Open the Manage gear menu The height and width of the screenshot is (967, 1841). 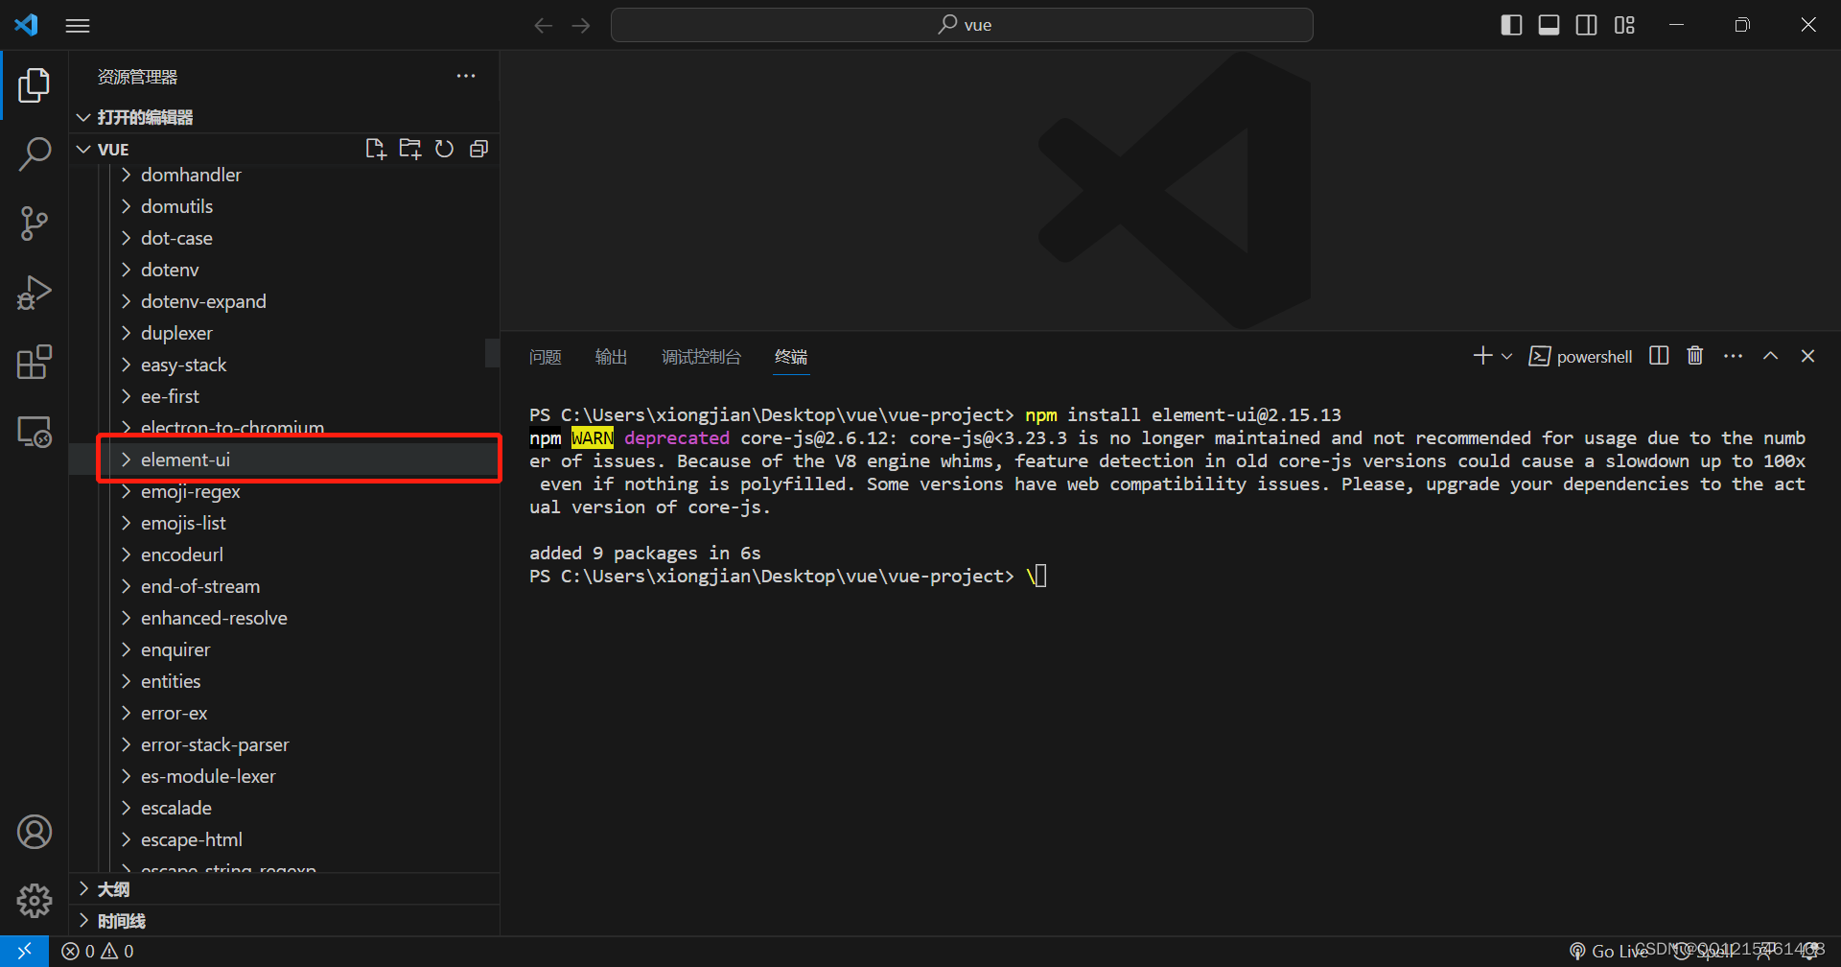[34, 901]
